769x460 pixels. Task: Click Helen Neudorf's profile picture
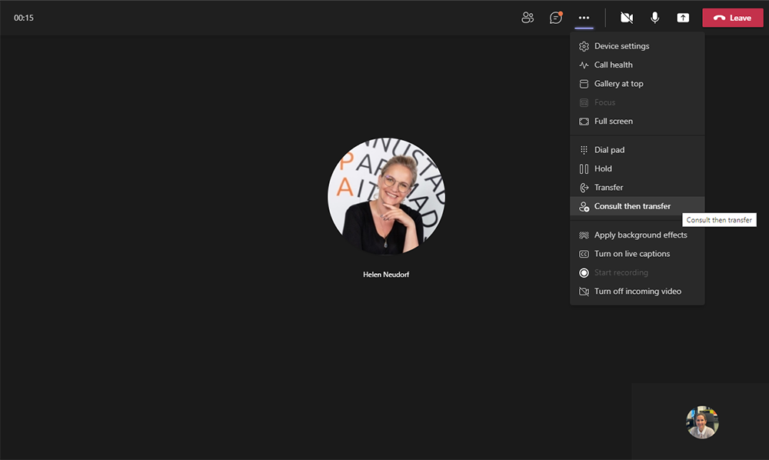pyautogui.click(x=386, y=196)
